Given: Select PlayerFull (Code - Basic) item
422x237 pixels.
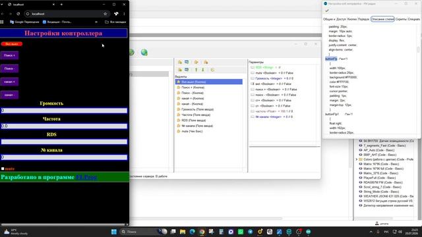Looking at the screenshot, I should pyautogui.click(x=377, y=178).
